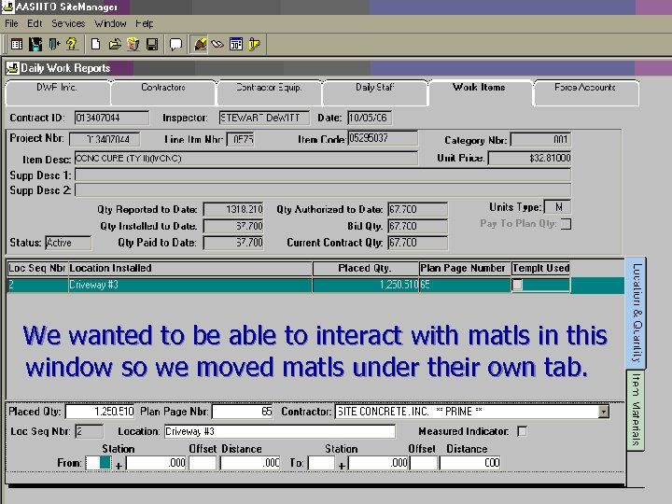The image size is (672, 504).
Task: Click the Plan Page Nbr input field
Action: point(242,412)
